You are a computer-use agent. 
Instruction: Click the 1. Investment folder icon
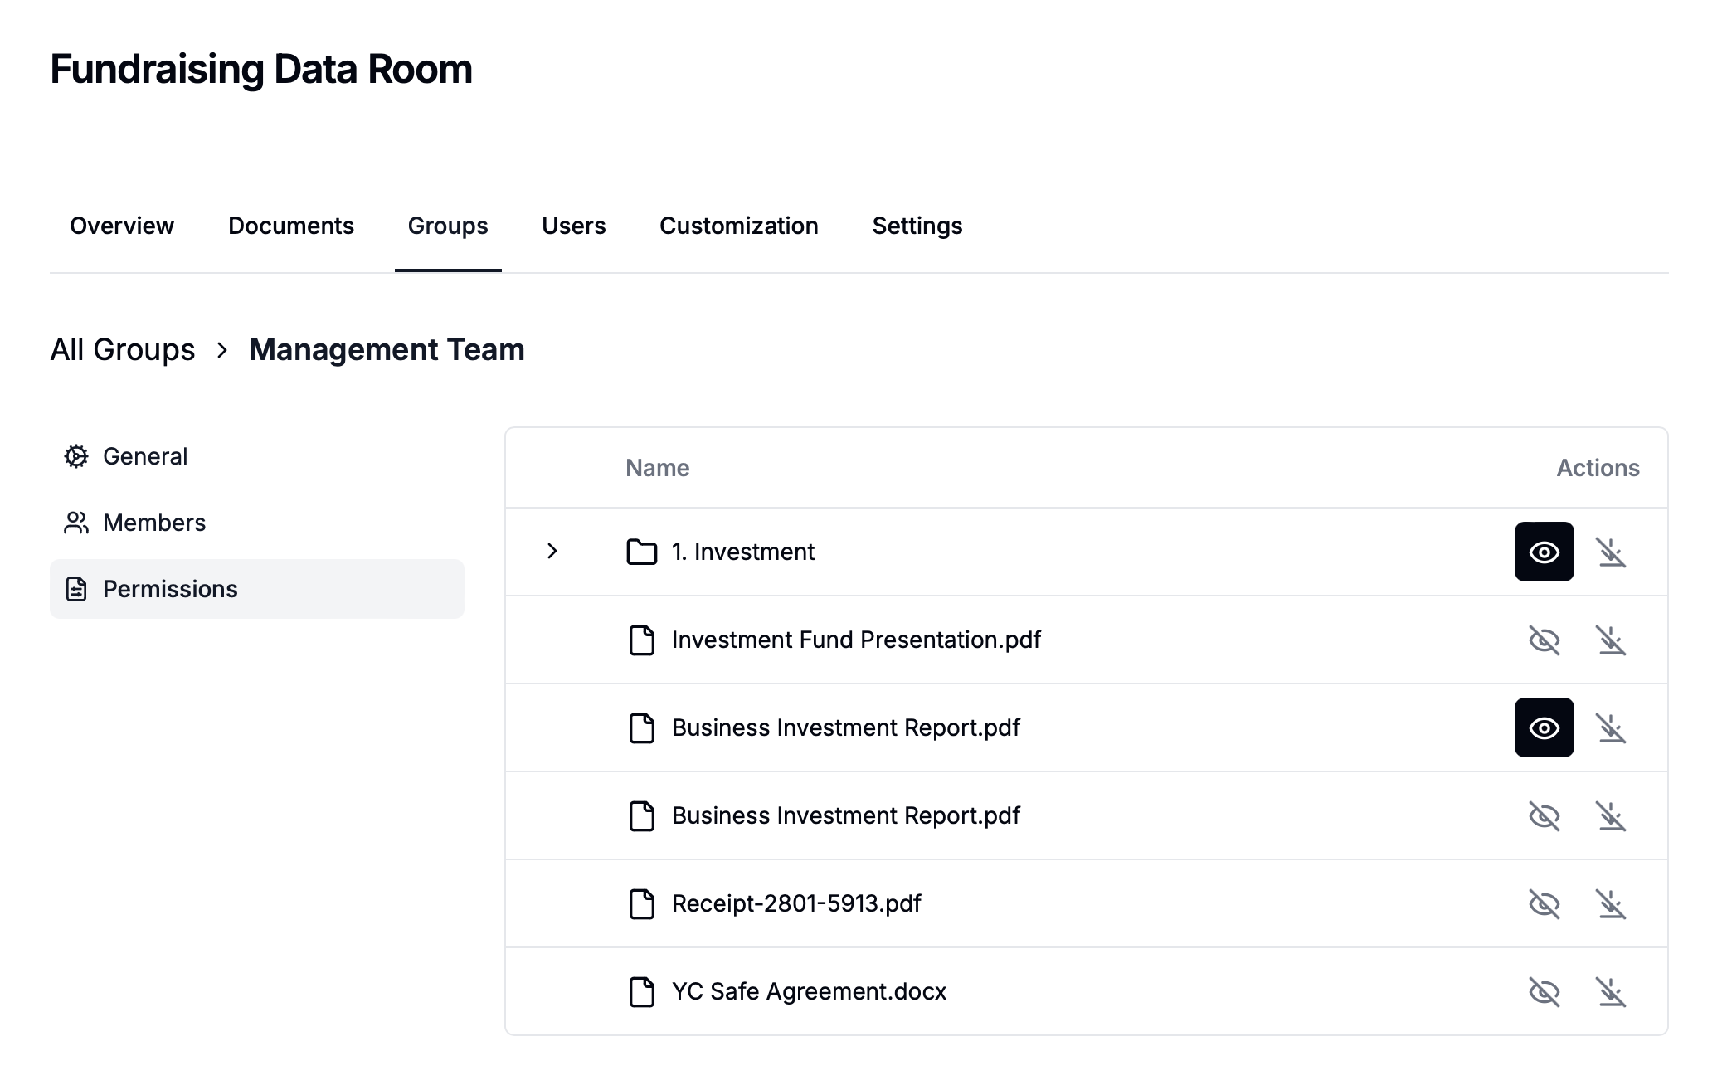coord(641,552)
